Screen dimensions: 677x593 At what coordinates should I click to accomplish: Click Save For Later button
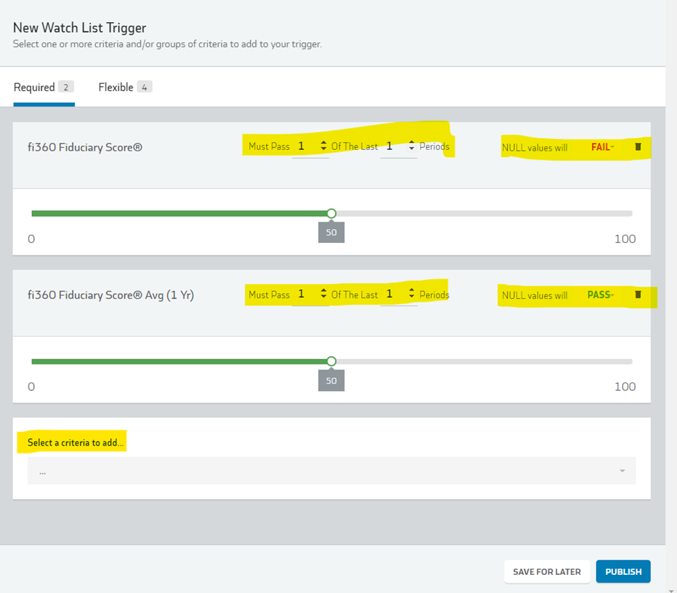pyautogui.click(x=546, y=571)
